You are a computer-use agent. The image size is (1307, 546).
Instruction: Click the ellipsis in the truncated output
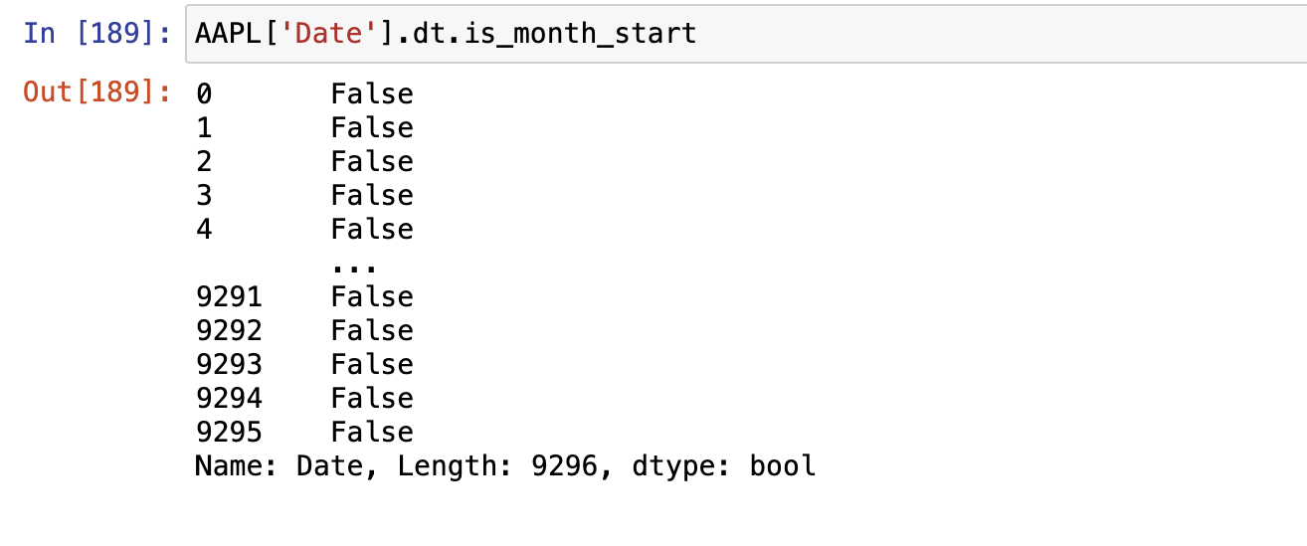tap(355, 267)
